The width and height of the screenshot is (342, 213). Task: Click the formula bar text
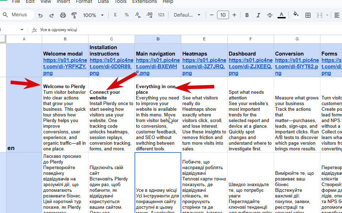point(58,30)
